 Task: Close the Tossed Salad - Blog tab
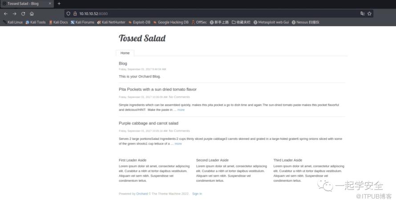click(x=50, y=4)
